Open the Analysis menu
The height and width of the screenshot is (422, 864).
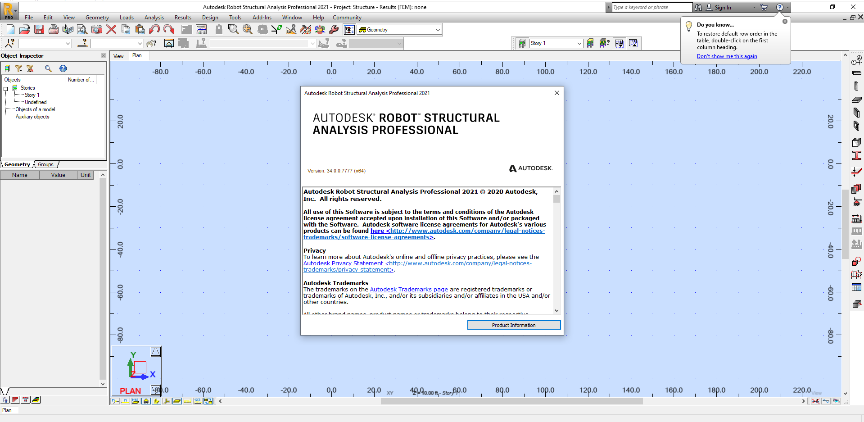(154, 18)
